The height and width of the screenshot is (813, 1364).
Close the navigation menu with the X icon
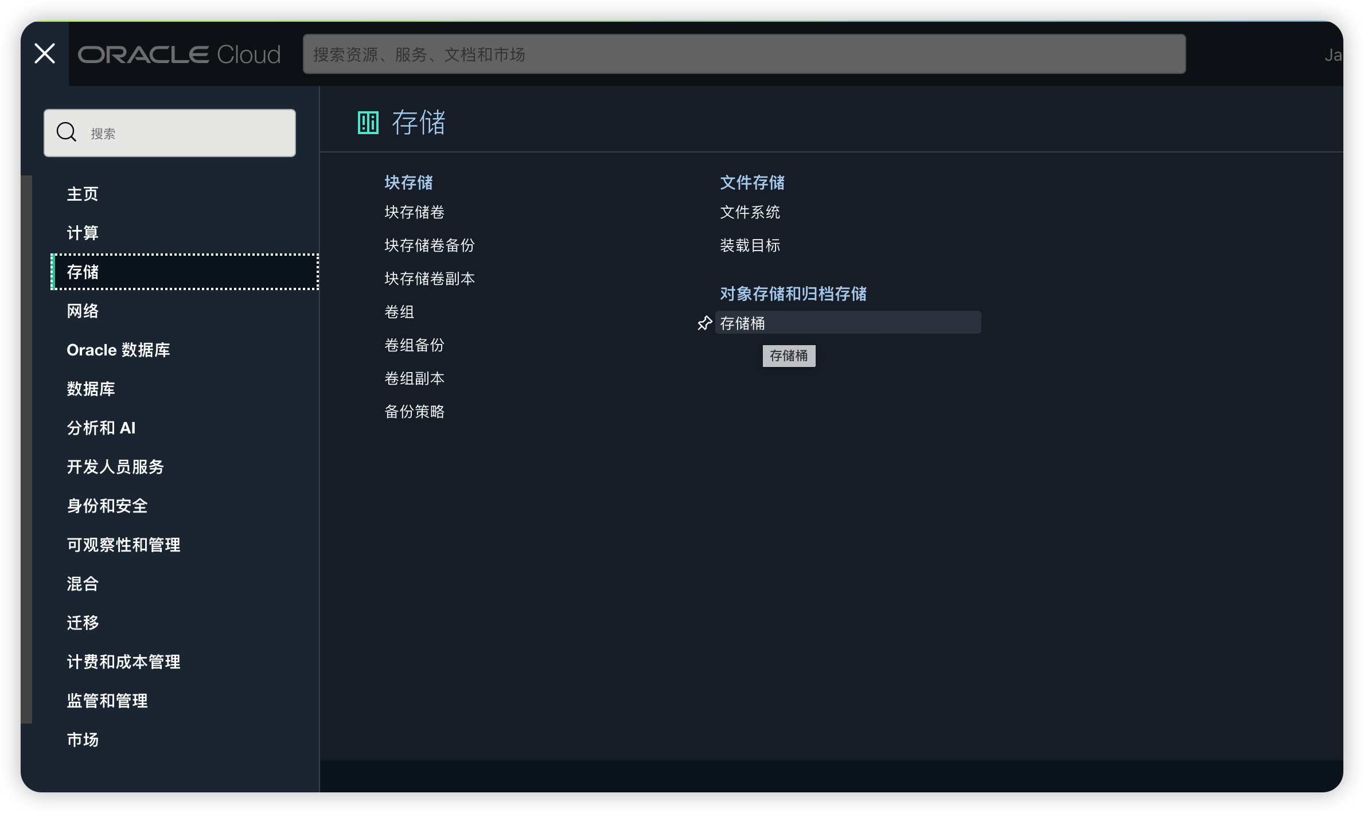pyautogui.click(x=44, y=53)
